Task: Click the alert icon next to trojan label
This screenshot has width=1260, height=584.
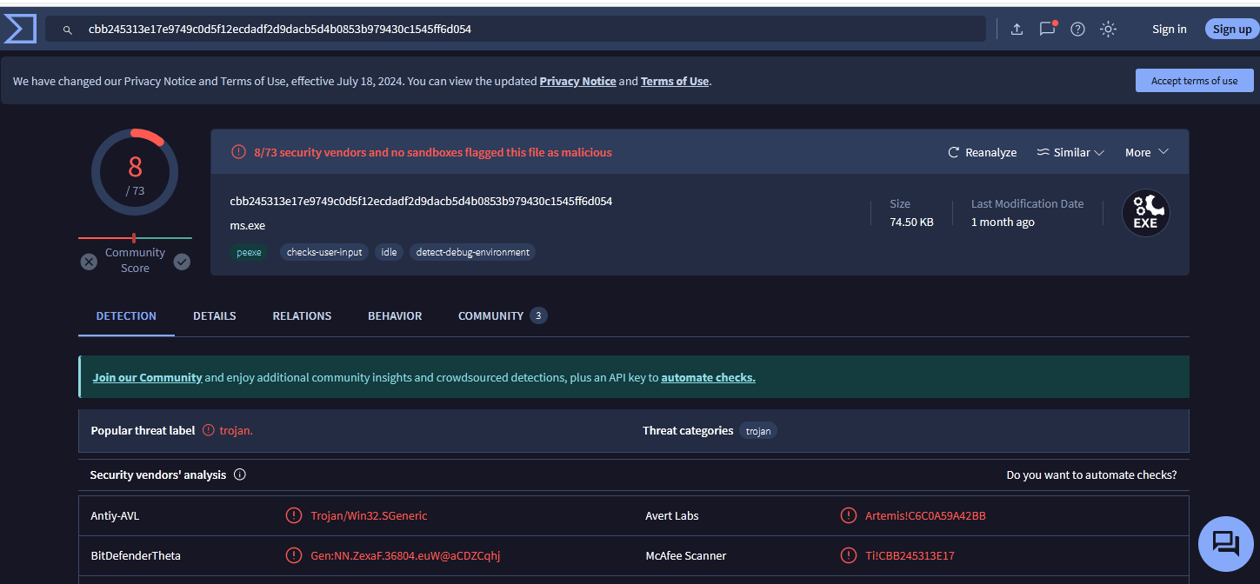Action: point(209,430)
